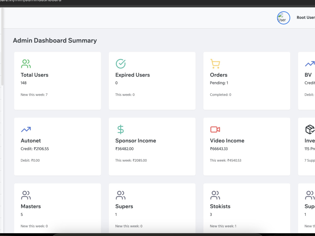Click the total users count 148
The height and width of the screenshot is (236, 315).
(24, 83)
